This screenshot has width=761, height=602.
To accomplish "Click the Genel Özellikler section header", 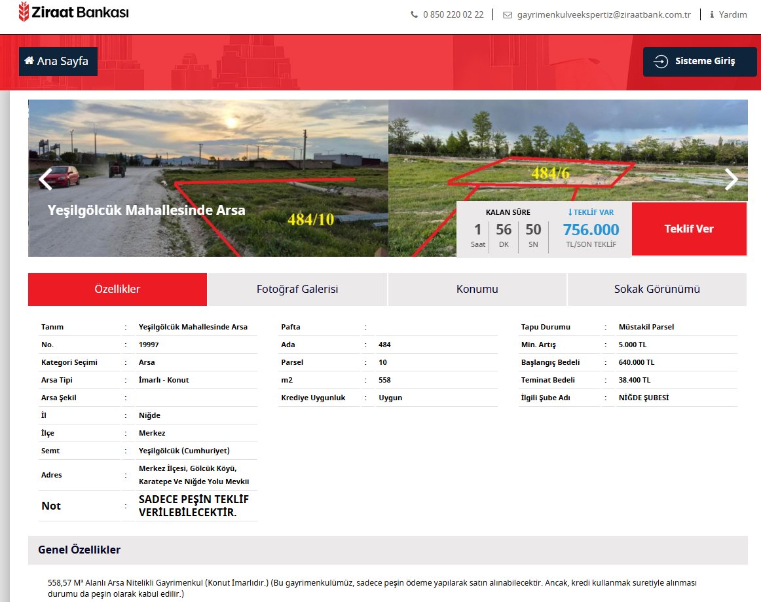I will click(x=388, y=550).
